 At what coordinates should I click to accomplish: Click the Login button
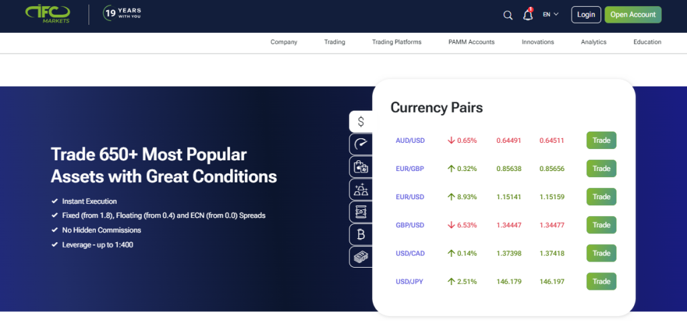(x=586, y=15)
